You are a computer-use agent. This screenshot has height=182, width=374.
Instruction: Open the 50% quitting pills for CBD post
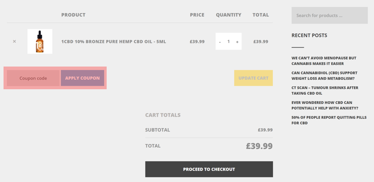click(329, 120)
